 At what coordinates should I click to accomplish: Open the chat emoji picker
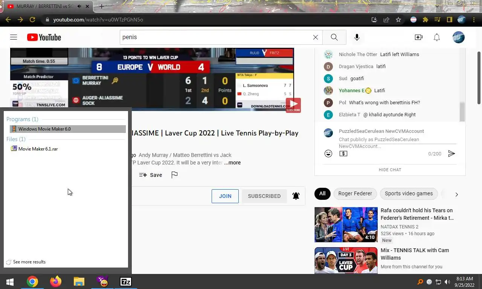point(328,154)
